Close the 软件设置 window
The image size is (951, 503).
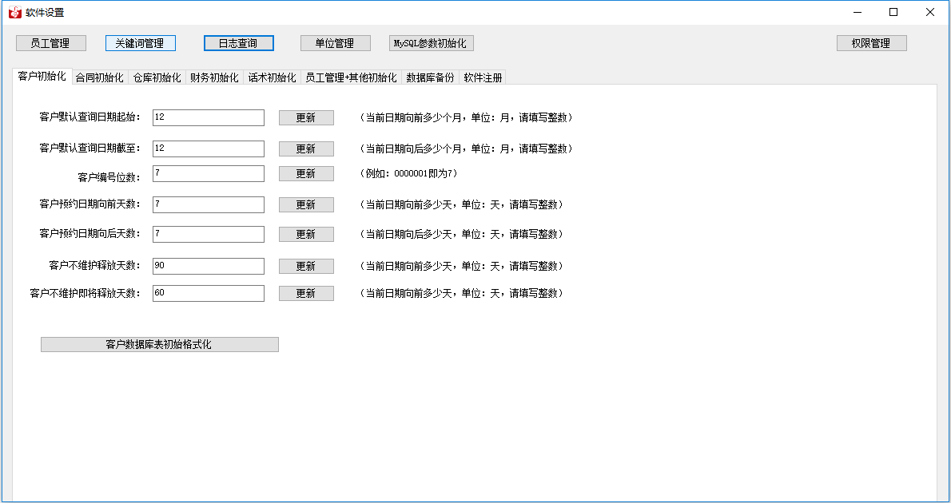[x=929, y=12]
